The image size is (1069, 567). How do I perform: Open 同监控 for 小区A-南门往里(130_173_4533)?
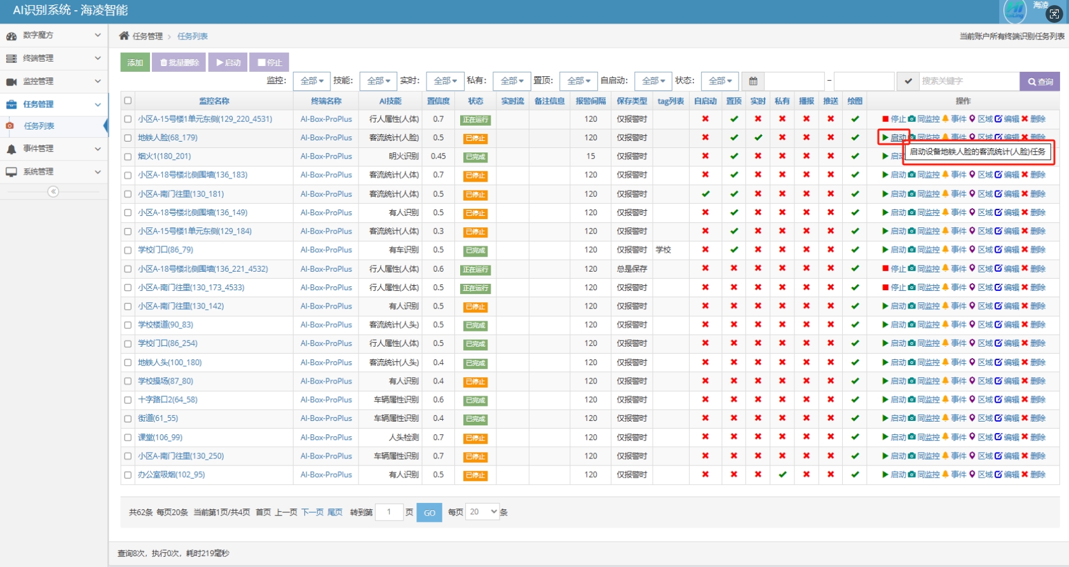click(x=924, y=288)
